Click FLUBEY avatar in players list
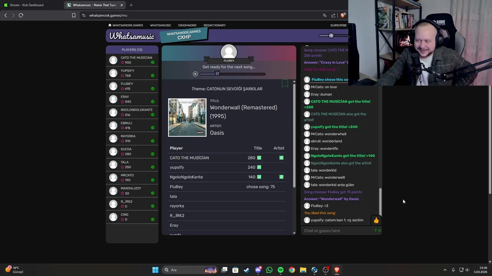The width and height of the screenshot is (492, 276). point(113,86)
